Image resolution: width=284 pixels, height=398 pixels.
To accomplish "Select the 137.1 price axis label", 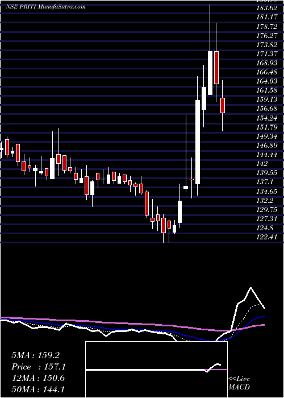I will click(265, 182).
